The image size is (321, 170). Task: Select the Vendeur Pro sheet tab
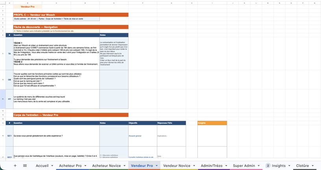[142, 166]
